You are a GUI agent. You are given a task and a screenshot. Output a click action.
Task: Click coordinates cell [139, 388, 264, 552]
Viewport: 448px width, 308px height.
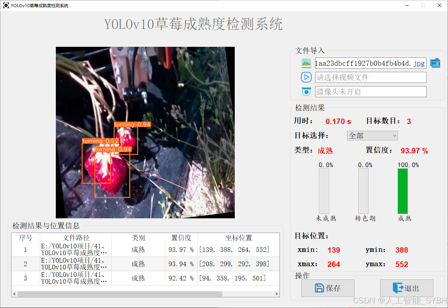238,249
